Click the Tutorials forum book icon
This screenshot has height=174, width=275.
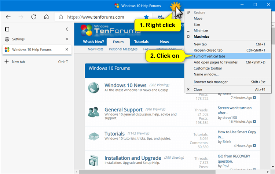[93, 137]
